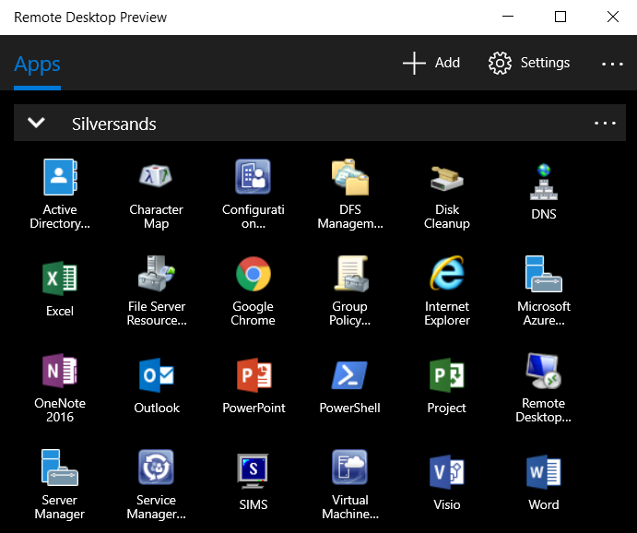Launch Character Map app

tap(156, 176)
